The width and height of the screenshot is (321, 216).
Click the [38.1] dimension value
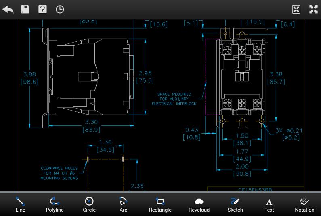(x=242, y=143)
